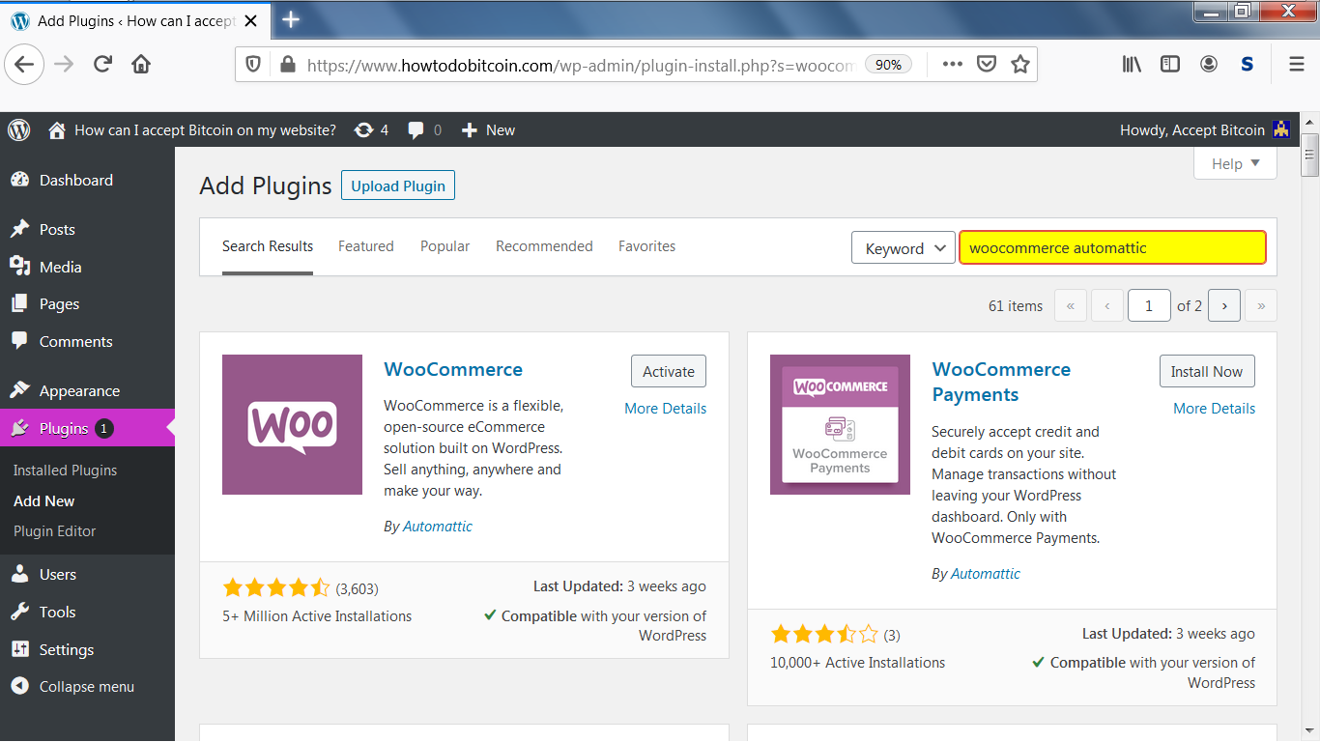Open a new browser tab
Viewport: 1320px width, 742px height.
coord(291,20)
